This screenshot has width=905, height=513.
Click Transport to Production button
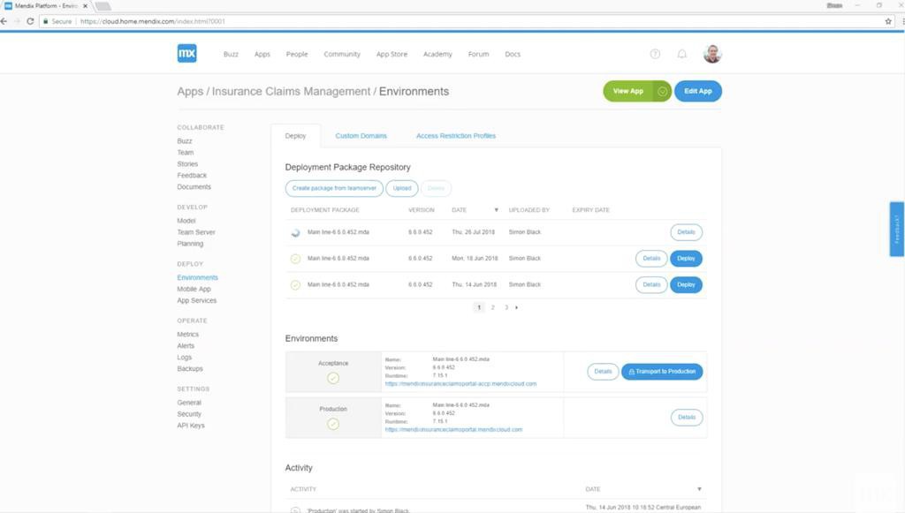click(x=662, y=372)
